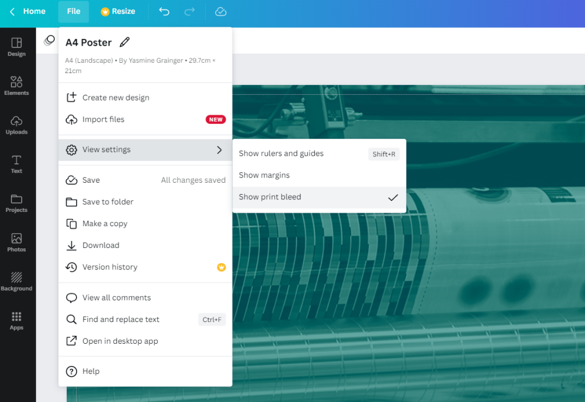Open the Elements panel
Viewport: 585px width, 402px height.
tap(17, 86)
